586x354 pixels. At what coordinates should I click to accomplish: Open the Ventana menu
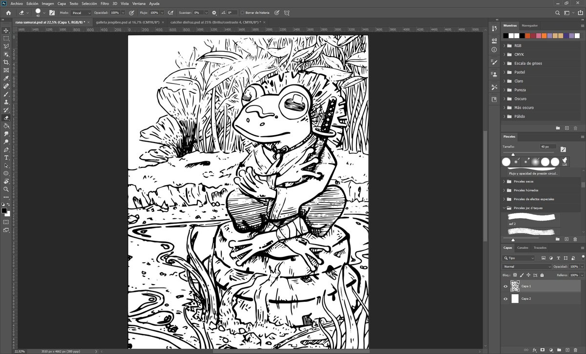tap(140, 3)
